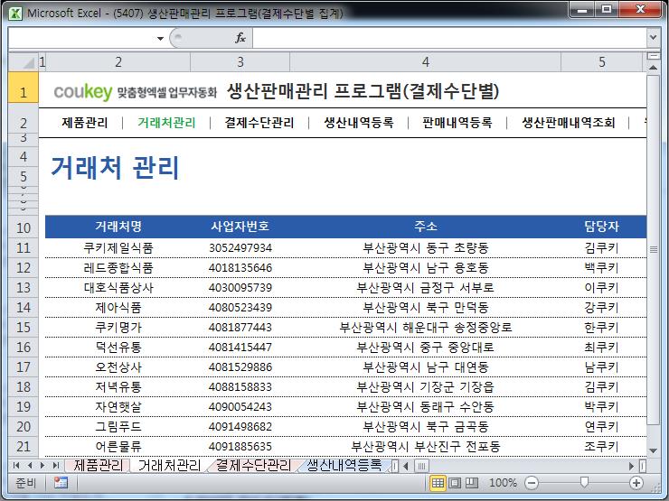Screen dimensions: 669x501
Task: Click the 준비 status bar text
Action: [x=25, y=483]
